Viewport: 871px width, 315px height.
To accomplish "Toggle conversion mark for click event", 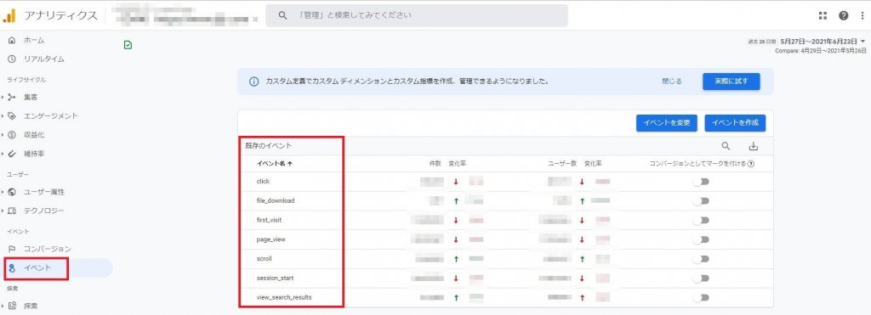I will coord(701,182).
